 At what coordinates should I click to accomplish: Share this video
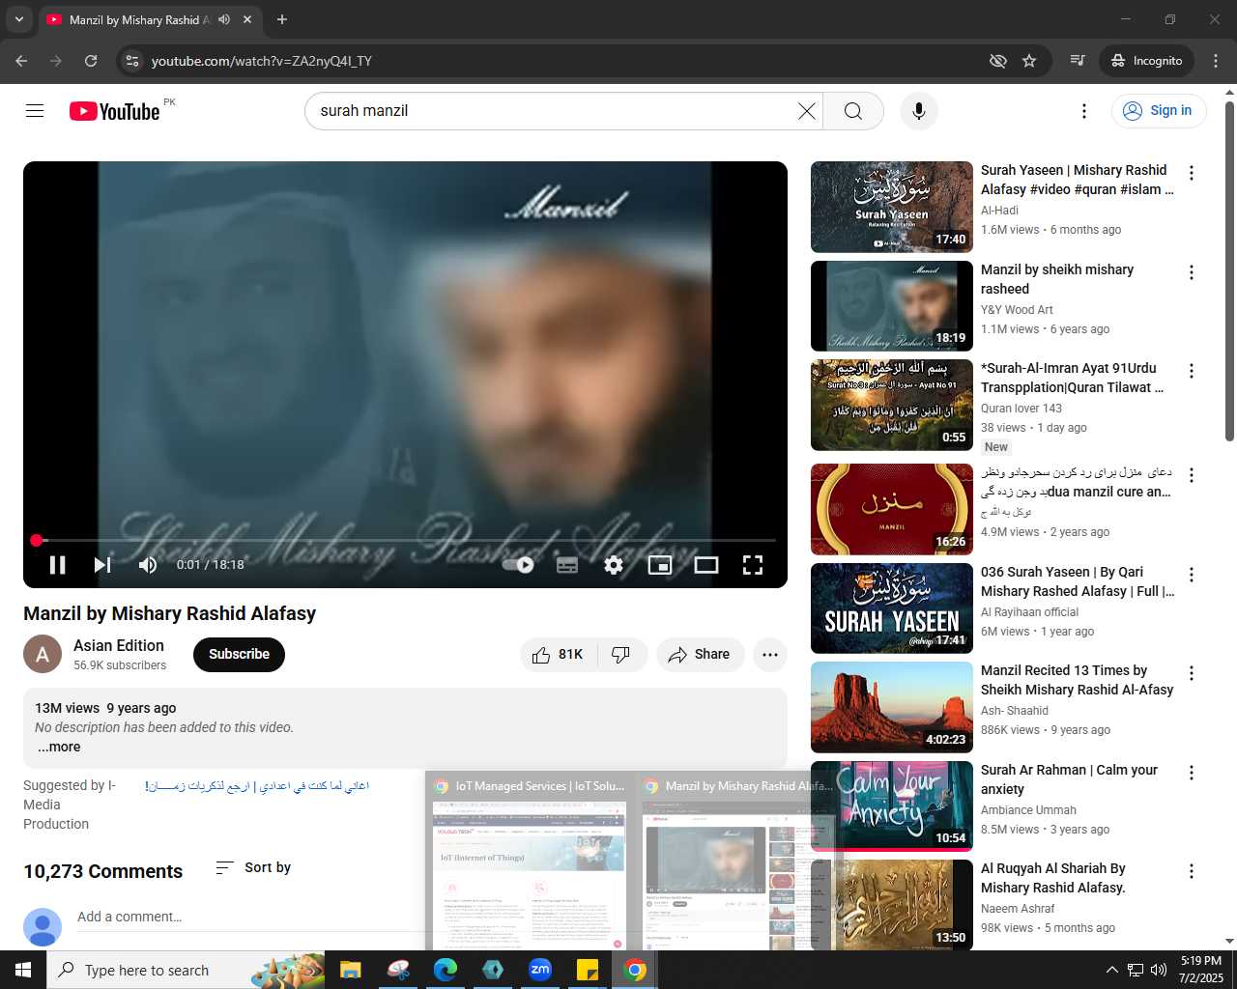701,654
